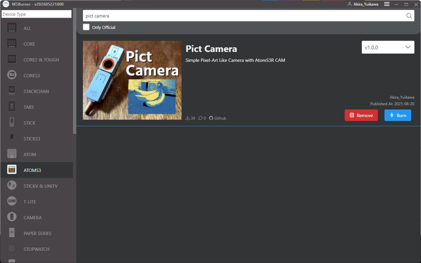Click the blue Burn button

tap(398, 115)
